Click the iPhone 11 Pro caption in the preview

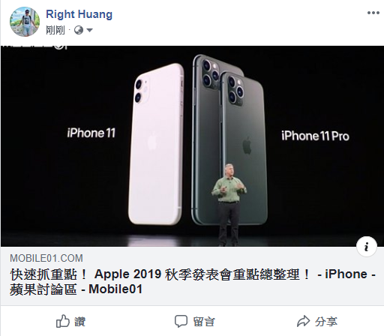click(315, 136)
